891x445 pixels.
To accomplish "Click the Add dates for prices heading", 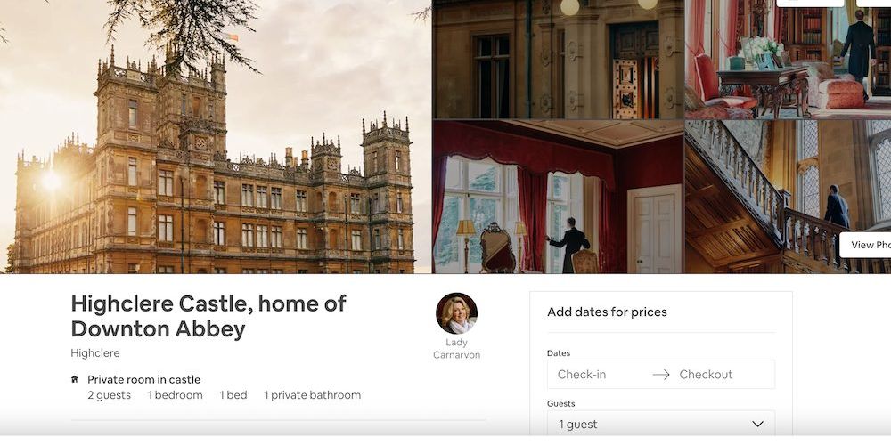I will point(607,311).
